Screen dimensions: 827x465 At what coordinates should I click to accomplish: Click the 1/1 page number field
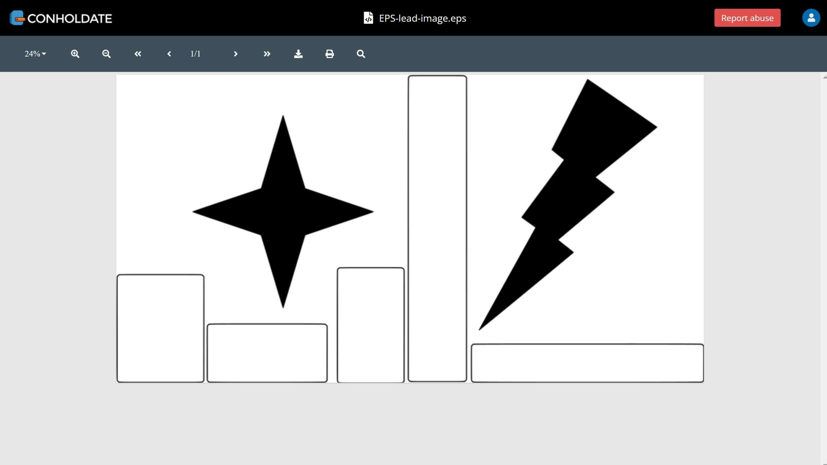tap(195, 54)
